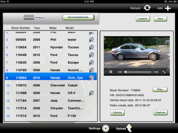This screenshot has height=133, width=178.
Task: Tap film reel icon for Hyundai Tucson
Action: coord(92,47)
